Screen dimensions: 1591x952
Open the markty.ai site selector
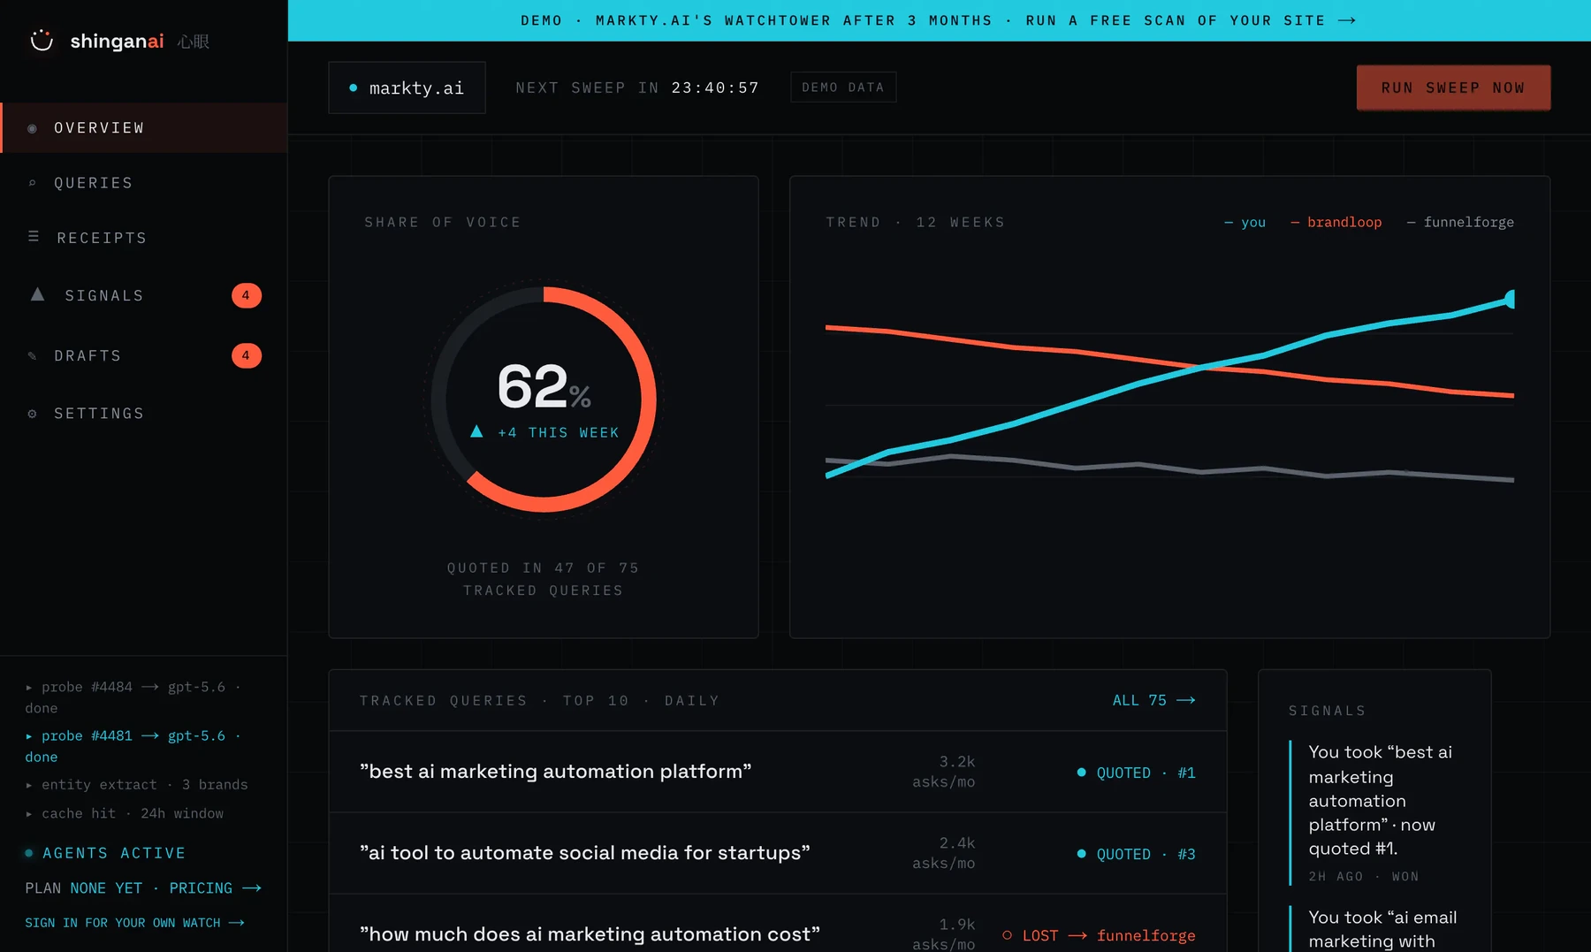(x=407, y=88)
